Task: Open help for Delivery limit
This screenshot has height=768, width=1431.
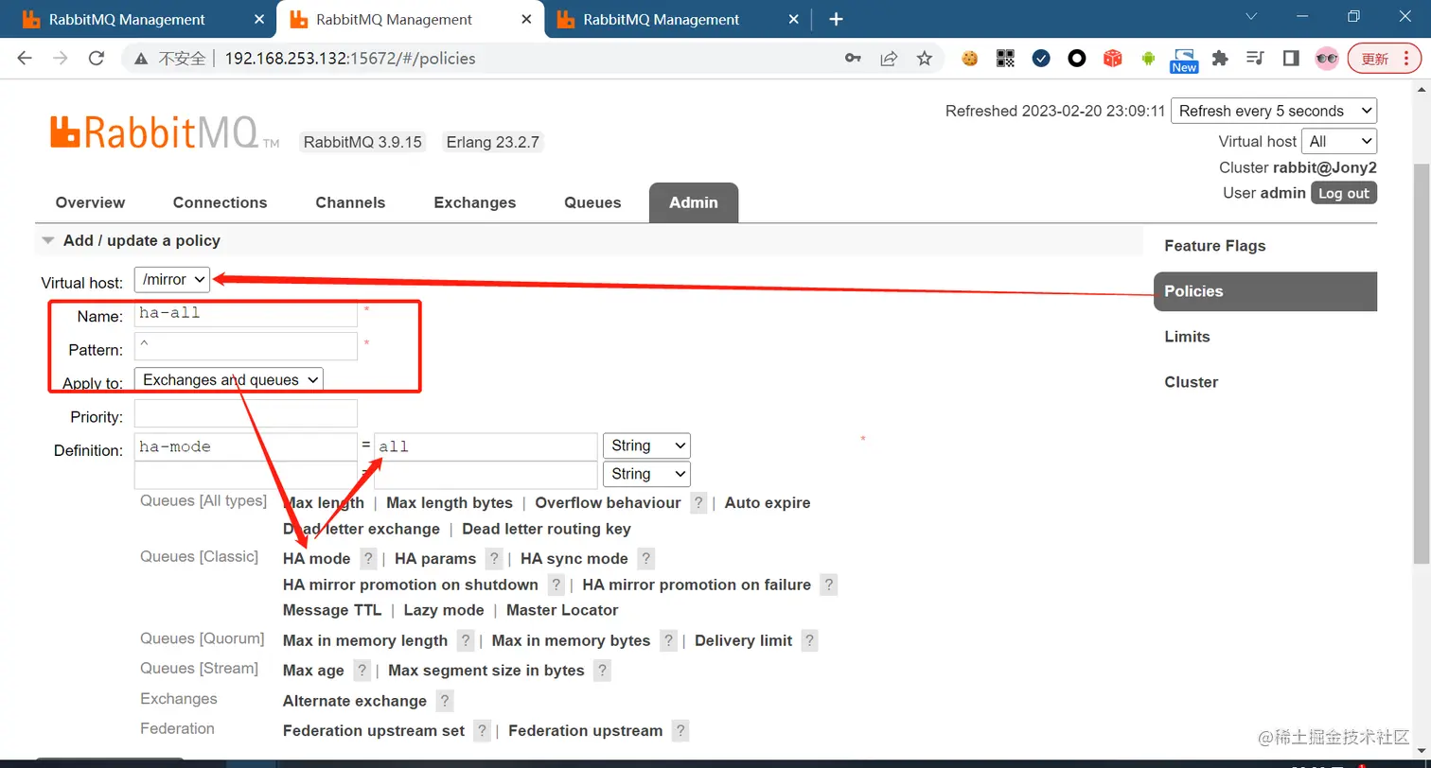Action: (x=809, y=641)
